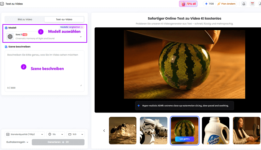Click the Generieren button
Screen dimensions: 261x150
point(58,142)
